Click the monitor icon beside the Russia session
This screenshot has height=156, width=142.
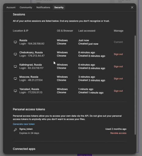[15, 42]
